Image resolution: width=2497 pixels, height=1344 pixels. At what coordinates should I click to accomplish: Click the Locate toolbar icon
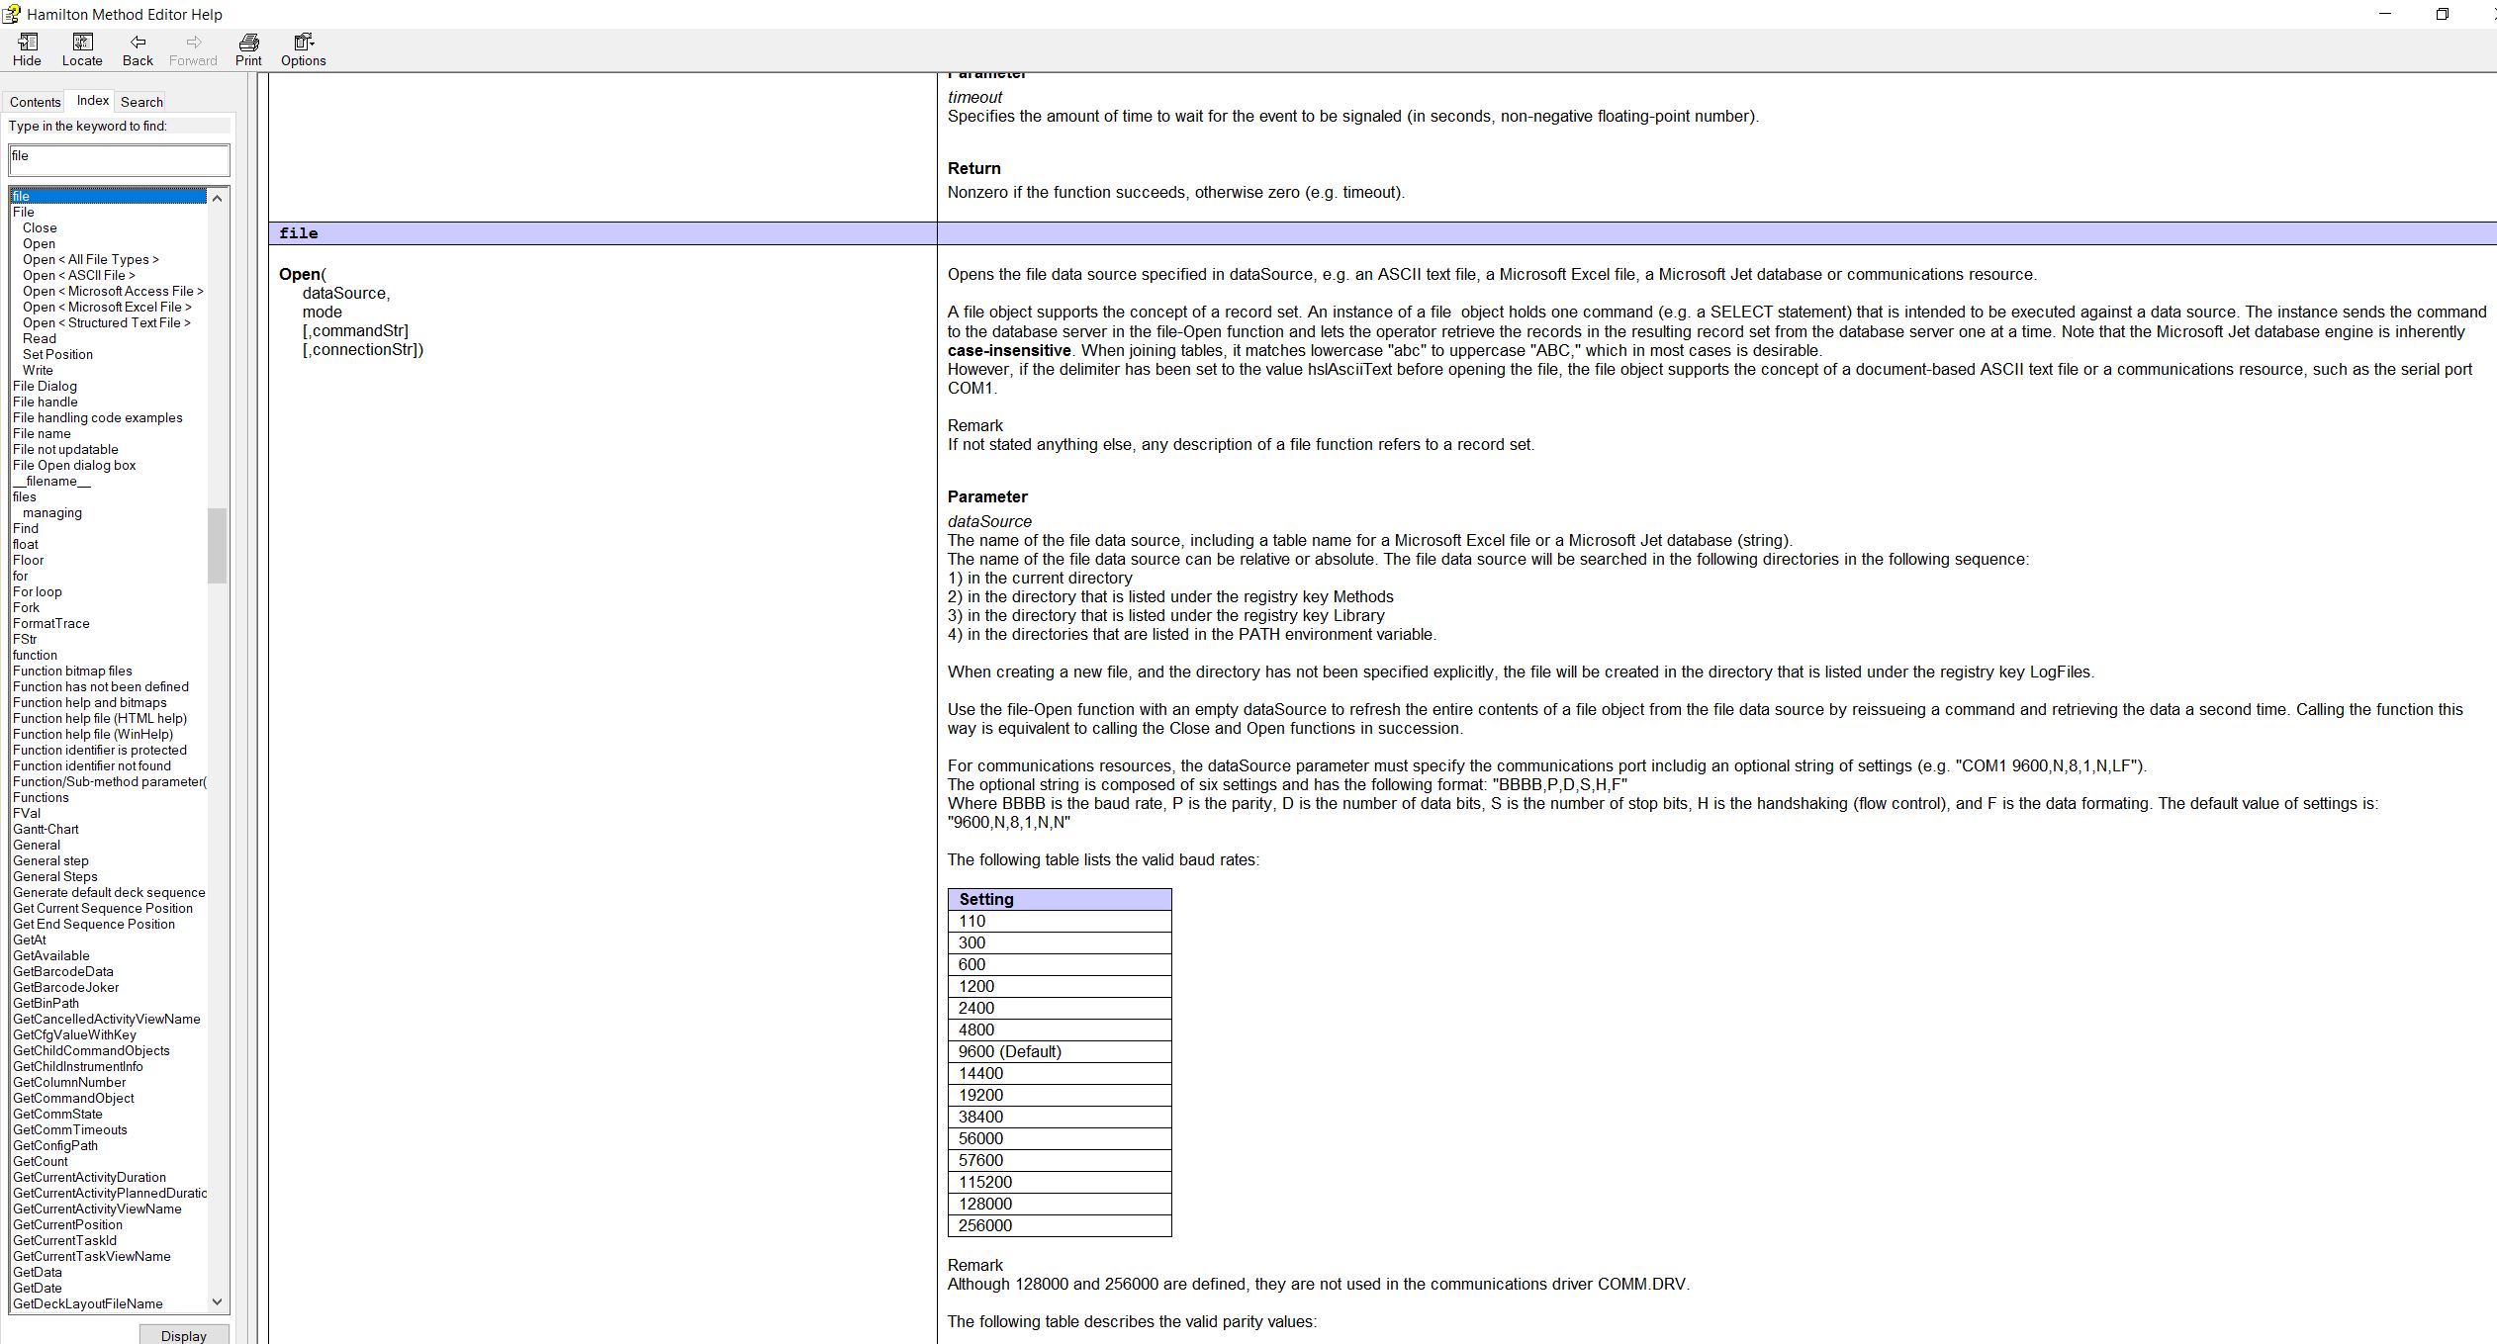point(82,49)
